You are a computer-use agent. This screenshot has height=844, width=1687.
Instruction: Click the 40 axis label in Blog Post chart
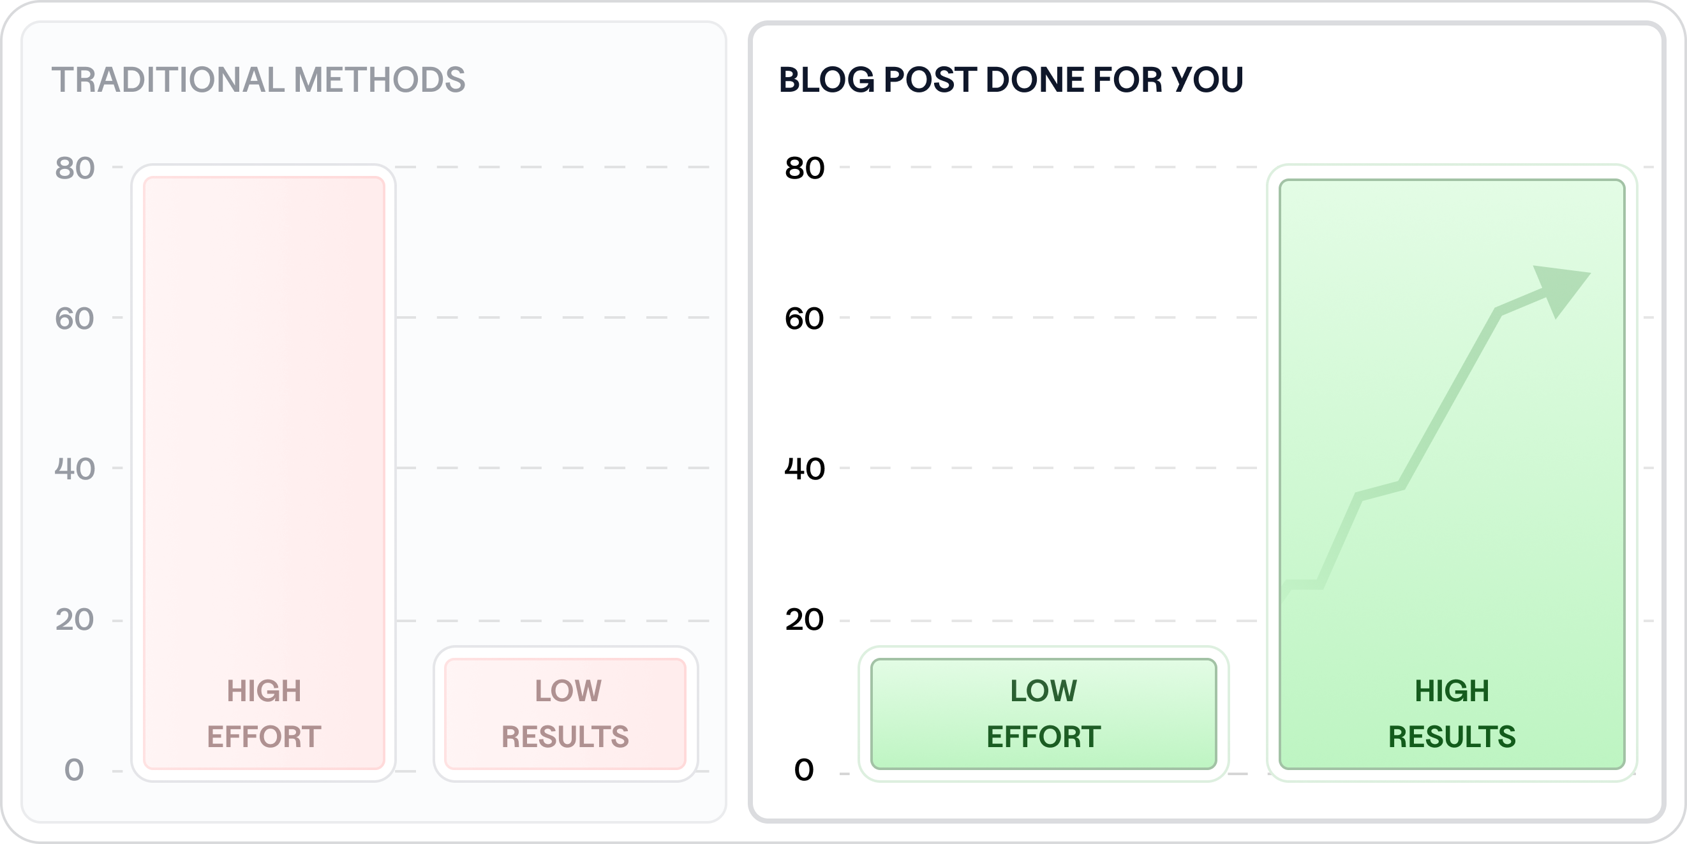pos(804,469)
